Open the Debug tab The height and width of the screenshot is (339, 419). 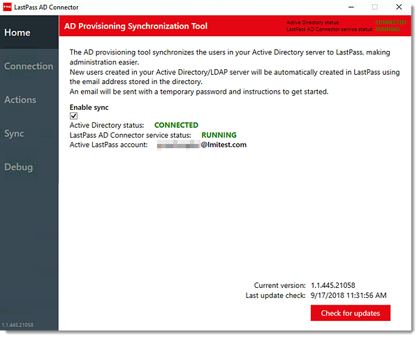(18, 167)
